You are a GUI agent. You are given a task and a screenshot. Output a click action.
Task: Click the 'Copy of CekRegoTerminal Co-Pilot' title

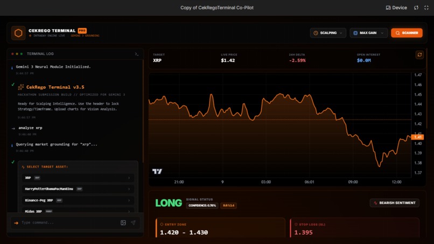[217, 8]
